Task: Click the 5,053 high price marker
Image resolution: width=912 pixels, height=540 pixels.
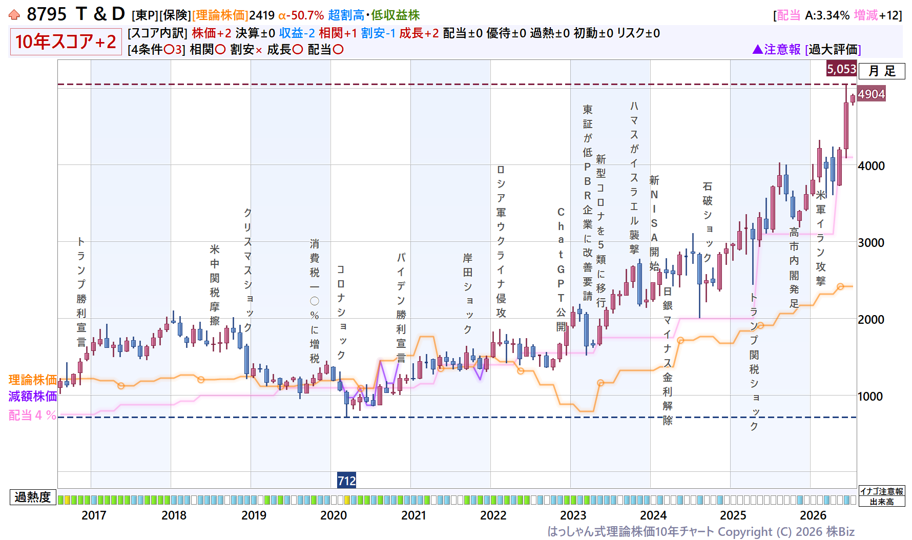Action: coord(841,69)
